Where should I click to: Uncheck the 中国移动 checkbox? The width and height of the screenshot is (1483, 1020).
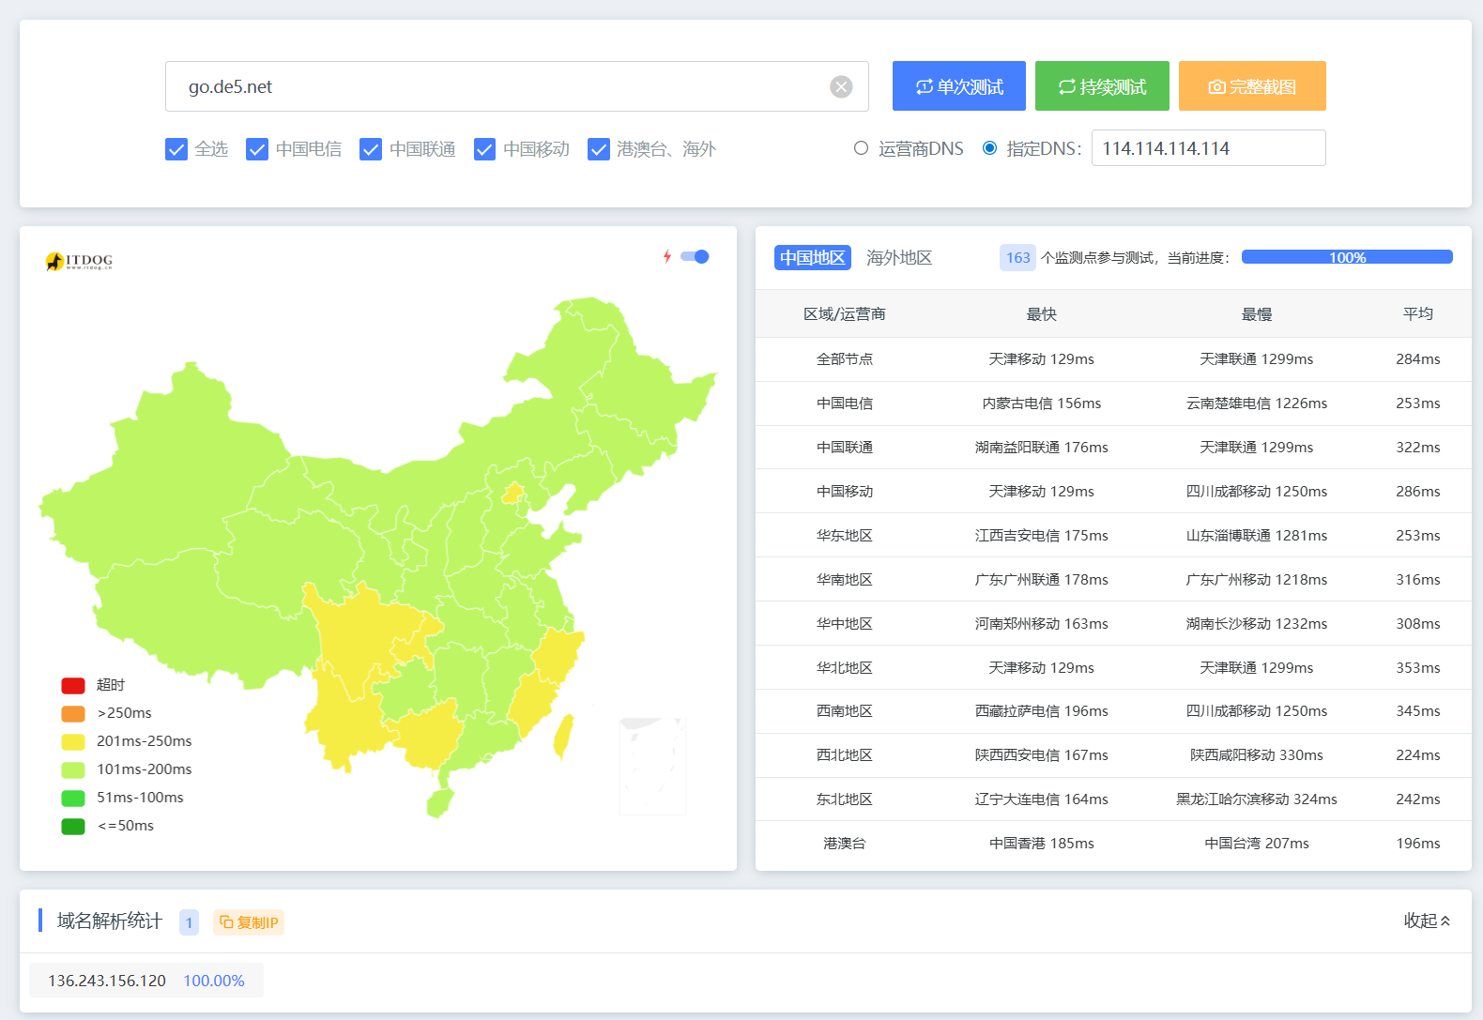pyautogui.click(x=484, y=149)
